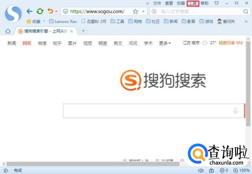Expand the 更多 dropdown
The width and height of the screenshot is (252, 174).
pyautogui.click(x=165, y=43)
